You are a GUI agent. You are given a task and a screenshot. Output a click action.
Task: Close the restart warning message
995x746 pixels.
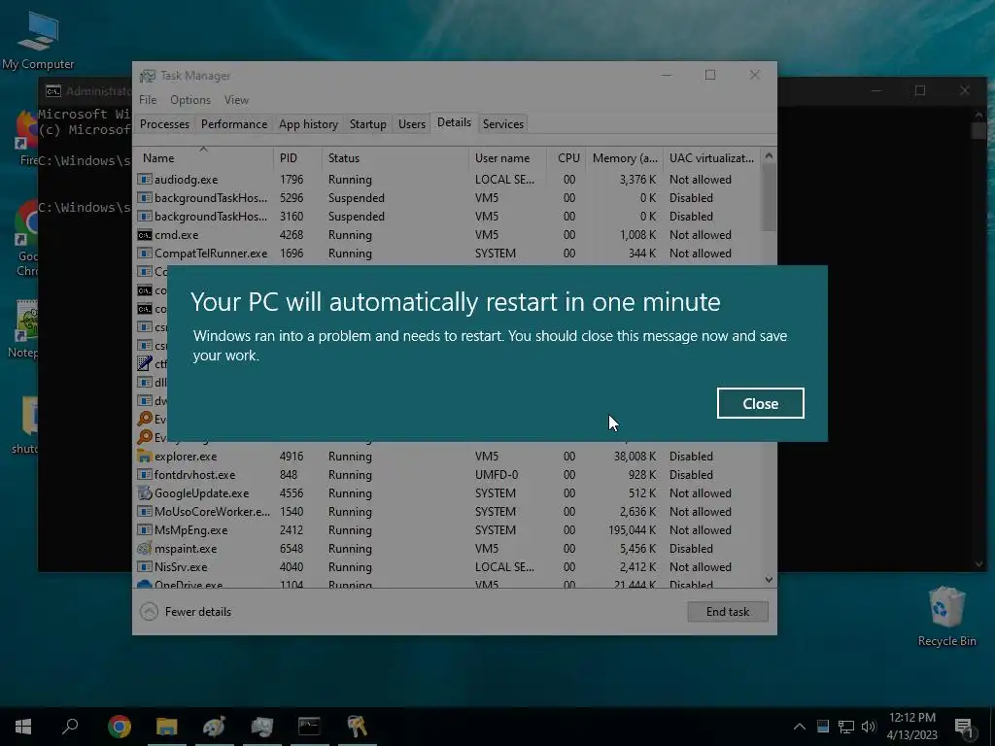tap(760, 403)
